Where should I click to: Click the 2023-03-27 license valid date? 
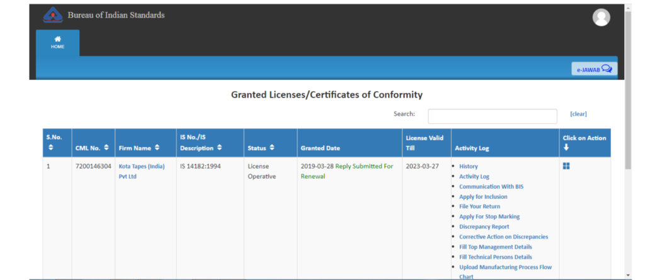[422, 167]
